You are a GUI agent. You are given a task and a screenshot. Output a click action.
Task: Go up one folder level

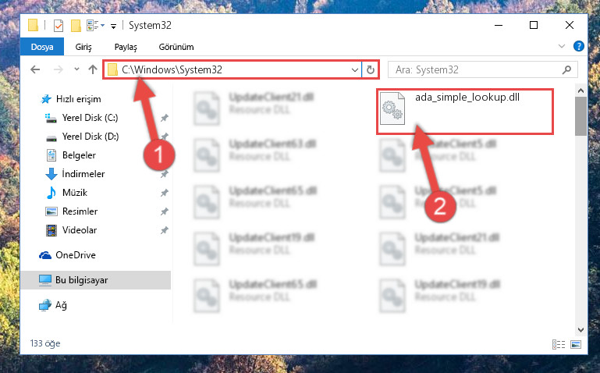(x=93, y=69)
